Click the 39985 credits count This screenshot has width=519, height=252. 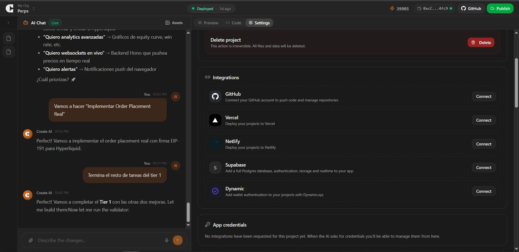pos(402,9)
